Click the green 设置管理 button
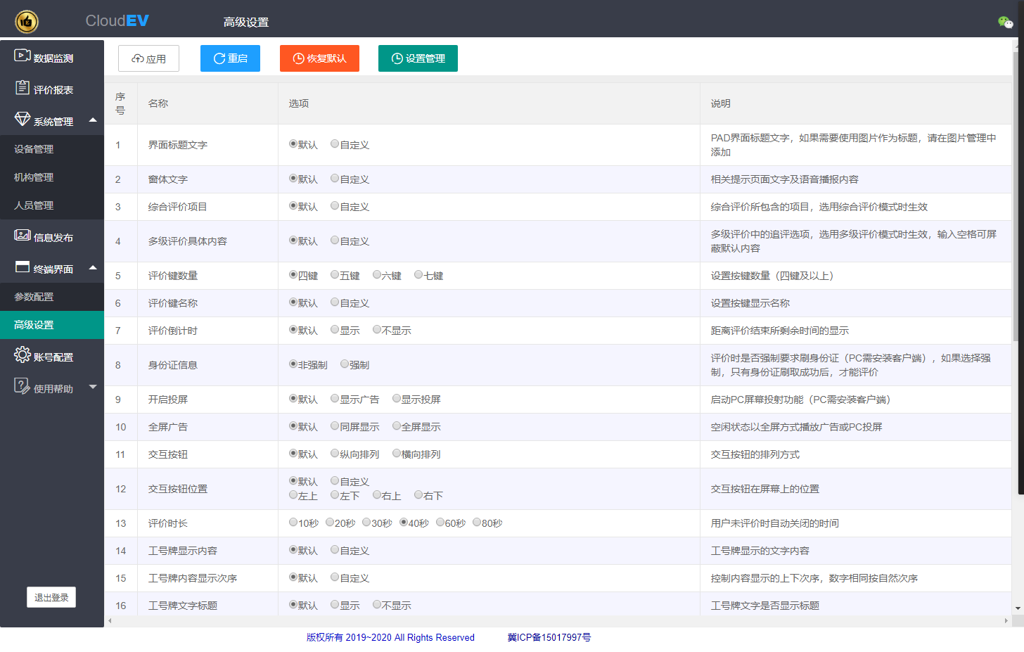The width and height of the screenshot is (1024, 652). click(x=418, y=58)
